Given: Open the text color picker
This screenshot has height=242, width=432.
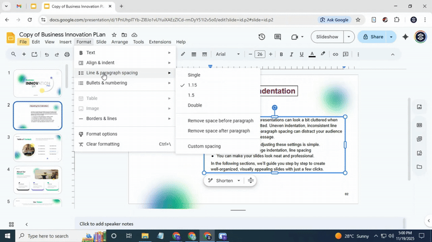Looking at the screenshot, I should (312, 54).
